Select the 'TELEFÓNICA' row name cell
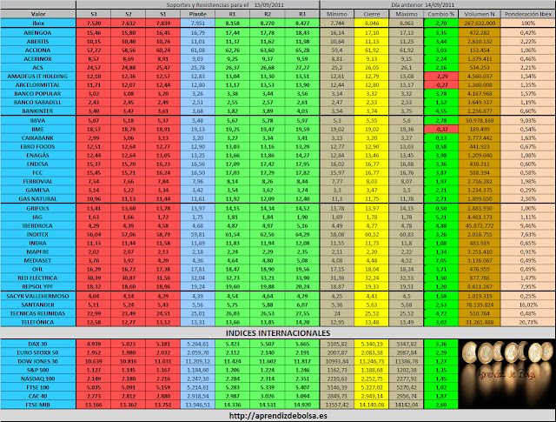Image resolution: width=556 pixels, height=422 pixels. pyautogui.click(x=38, y=322)
